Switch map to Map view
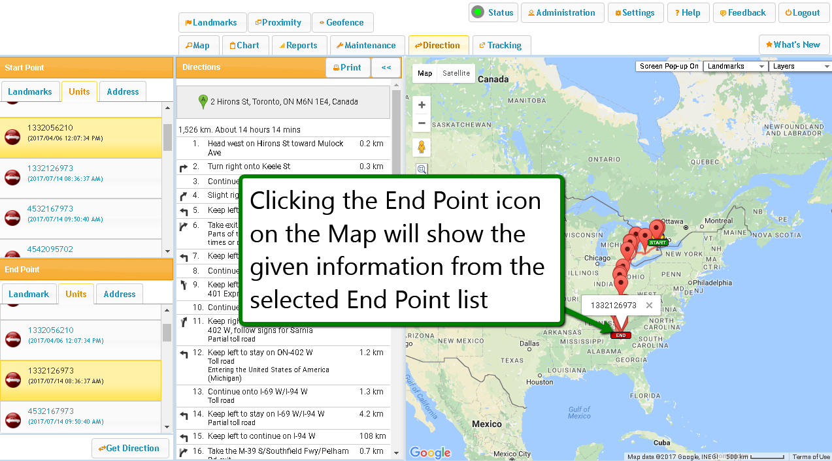832x461 pixels. (x=425, y=73)
